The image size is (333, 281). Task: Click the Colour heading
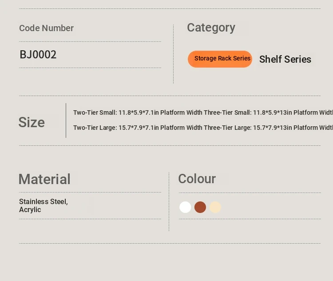tap(197, 179)
